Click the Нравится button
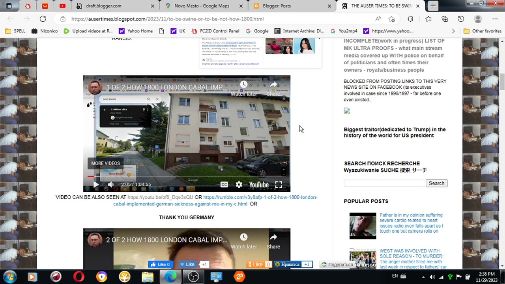The width and height of the screenshot is (505, 284). pos(288,264)
